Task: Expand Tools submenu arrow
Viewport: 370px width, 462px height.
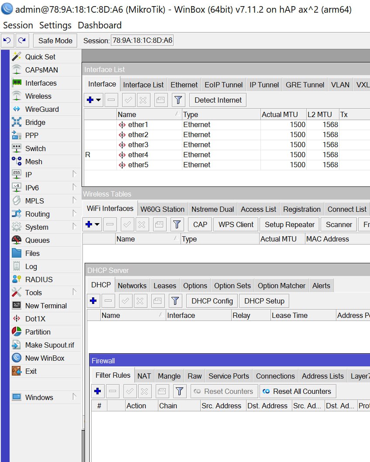Action: (75, 292)
